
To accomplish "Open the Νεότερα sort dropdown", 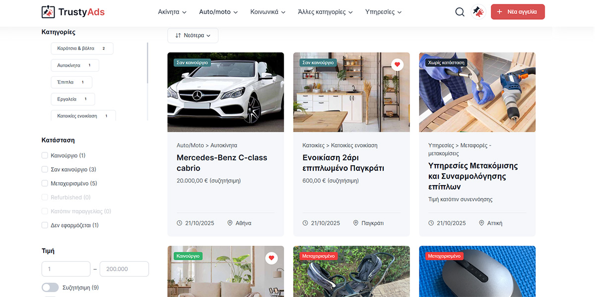I will point(193,36).
